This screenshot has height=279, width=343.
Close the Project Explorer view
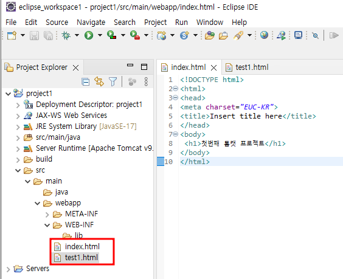[75, 68]
